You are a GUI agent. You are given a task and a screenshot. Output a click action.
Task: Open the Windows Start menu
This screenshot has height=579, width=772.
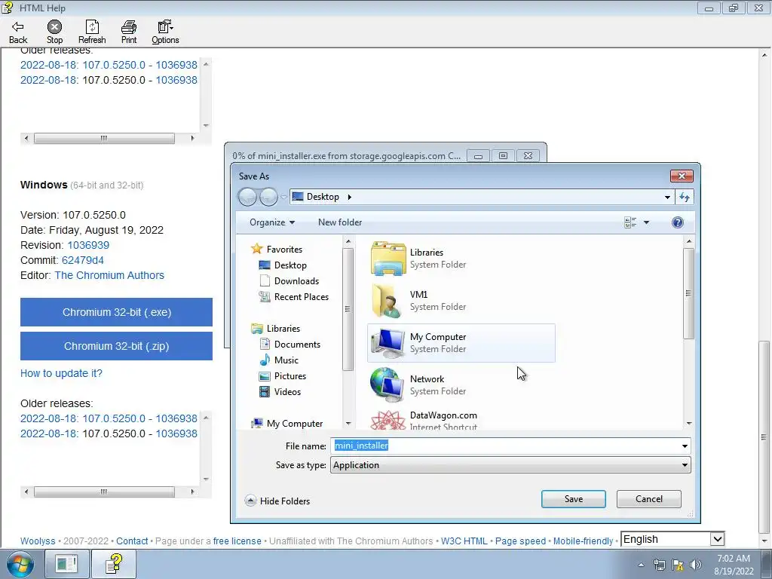click(x=20, y=564)
